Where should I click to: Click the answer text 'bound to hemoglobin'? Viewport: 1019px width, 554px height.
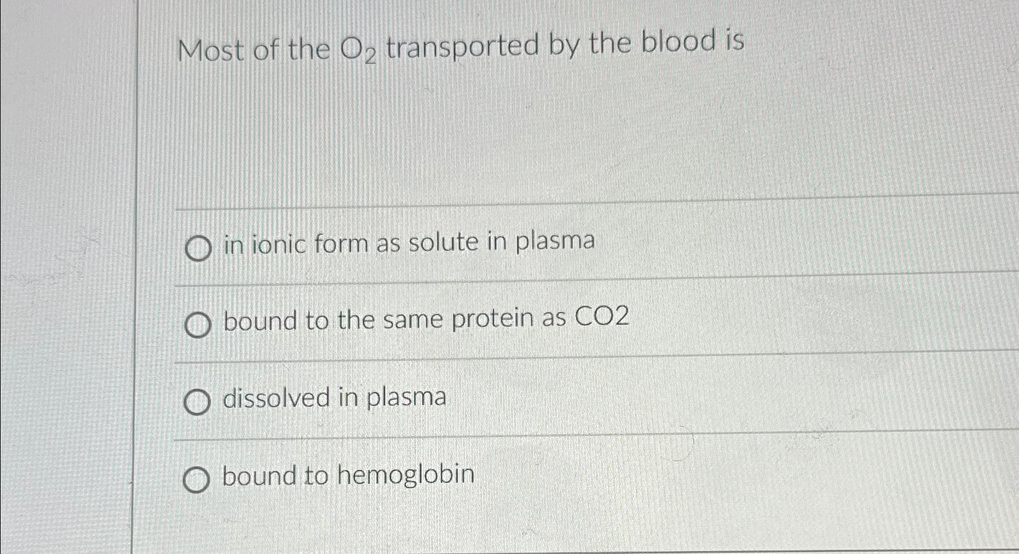point(347,477)
